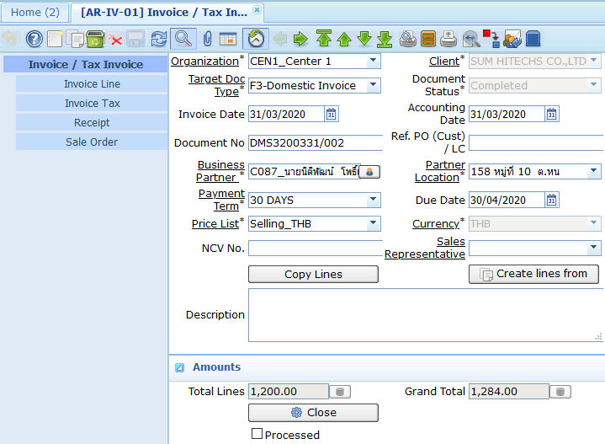The height and width of the screenshot is (444, 605).
Task: Click the New Record blank page icon
Action: (x=55, y=39)
